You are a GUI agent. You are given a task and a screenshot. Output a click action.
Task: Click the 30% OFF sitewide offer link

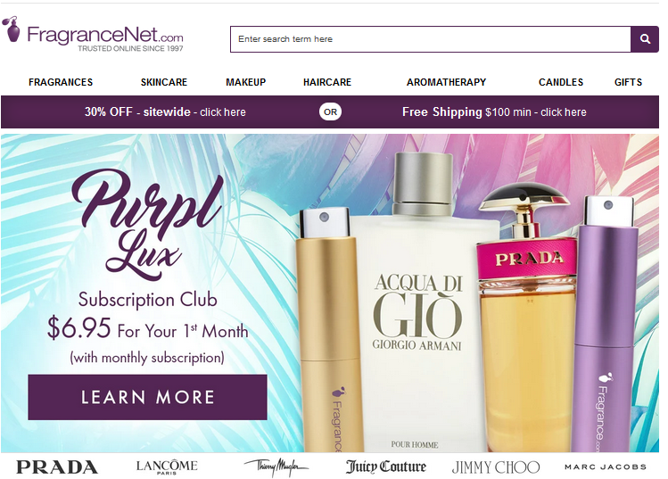pyautogui.click(x=165, y=112)
